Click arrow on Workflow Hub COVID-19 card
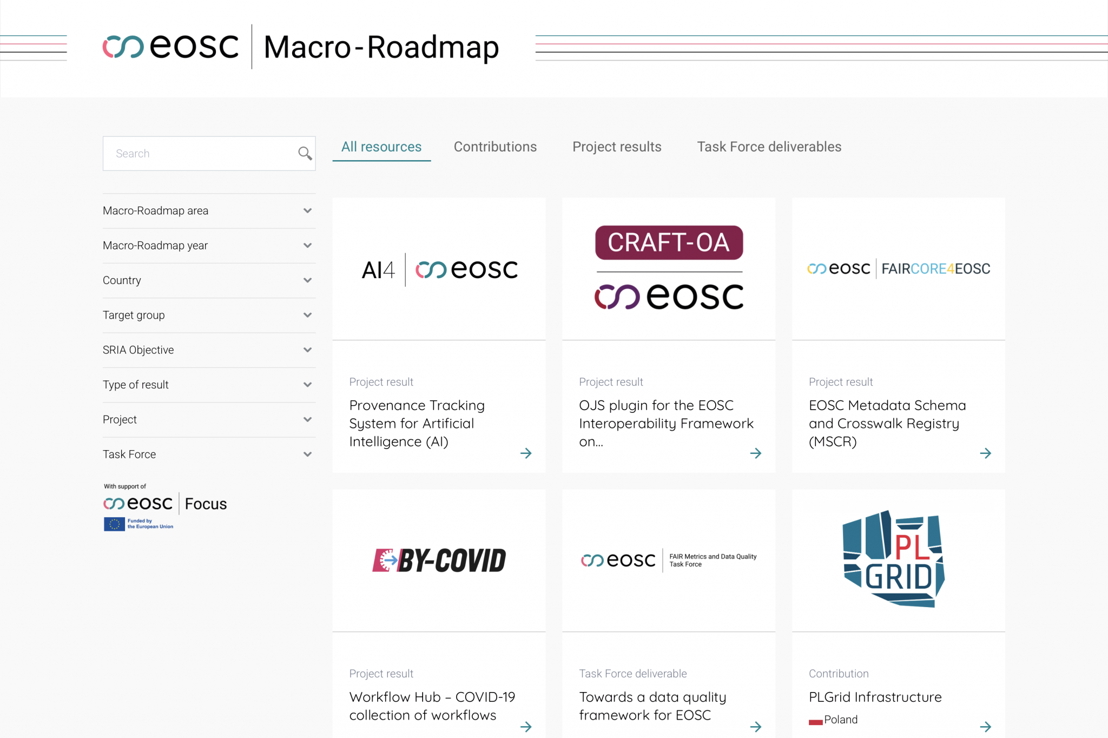1108x738 pixels. point(526,726)
